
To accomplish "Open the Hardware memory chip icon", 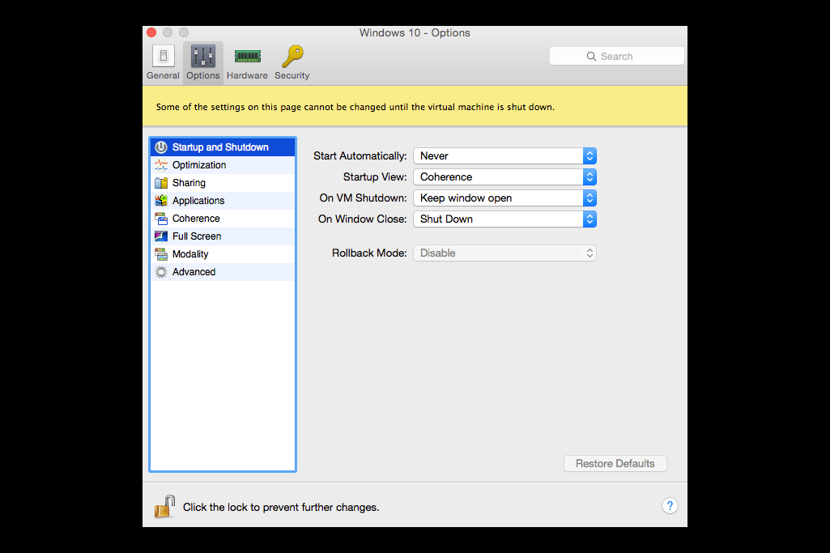I will 247,56.
